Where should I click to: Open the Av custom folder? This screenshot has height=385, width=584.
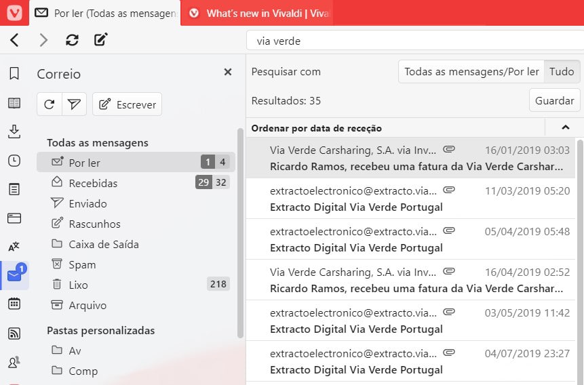tap(136, 350)
